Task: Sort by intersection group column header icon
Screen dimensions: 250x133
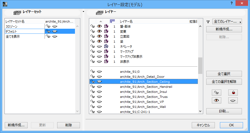Action: click(x=113, y=21)
